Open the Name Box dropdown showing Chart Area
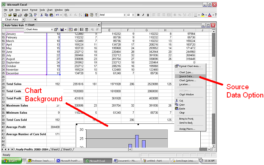The width and height of the screenshot is (264, 165). [23, 19]
